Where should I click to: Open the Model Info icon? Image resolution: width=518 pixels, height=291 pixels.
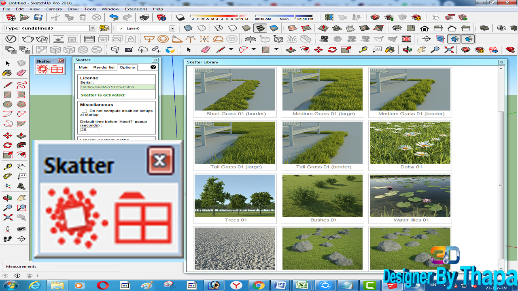pos(161,17)
